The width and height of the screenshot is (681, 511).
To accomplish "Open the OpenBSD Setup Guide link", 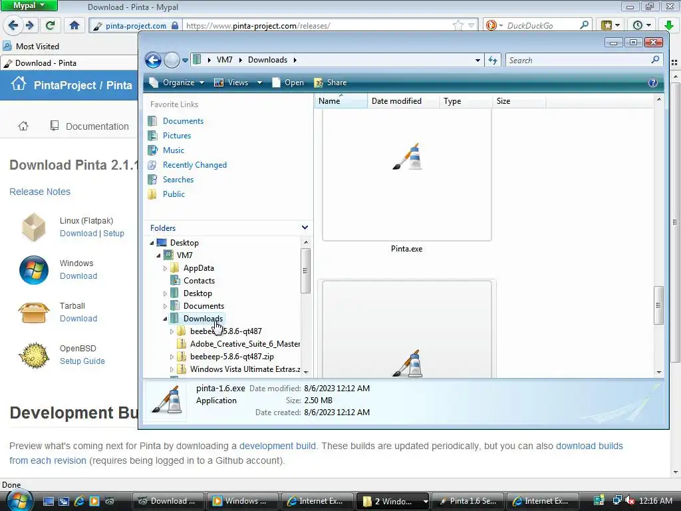I will [82, 361].
